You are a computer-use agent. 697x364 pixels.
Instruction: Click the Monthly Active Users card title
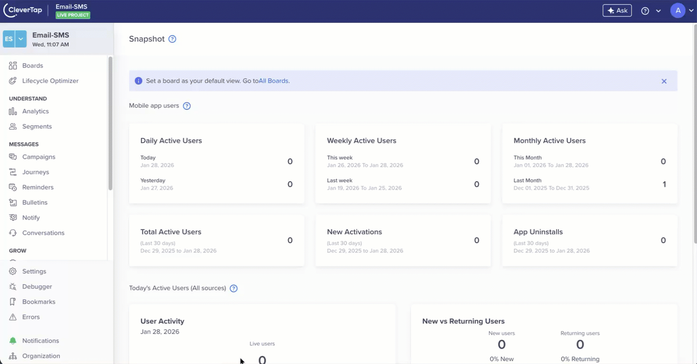(x=549, y=141)
